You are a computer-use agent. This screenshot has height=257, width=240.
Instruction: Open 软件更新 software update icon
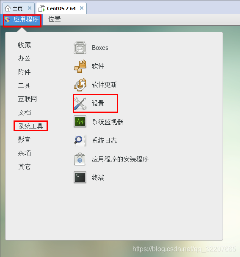(x=80, y=85)
